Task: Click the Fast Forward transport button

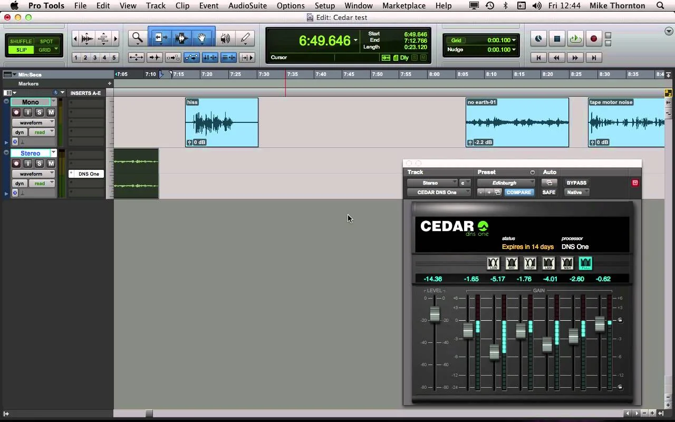Action: click(x=575, y=57)
